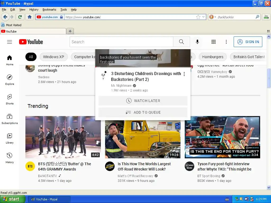
Task: Click the browser Back arrow button
Action: tap(5, 17)
